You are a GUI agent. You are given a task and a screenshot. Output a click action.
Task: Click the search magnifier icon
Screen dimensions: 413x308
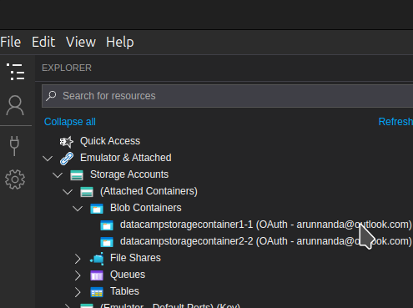51,96
